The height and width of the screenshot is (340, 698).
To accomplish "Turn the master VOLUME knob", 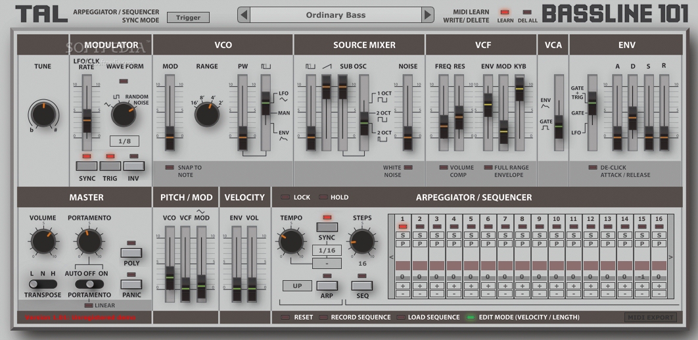I will (x=43, y=241).
